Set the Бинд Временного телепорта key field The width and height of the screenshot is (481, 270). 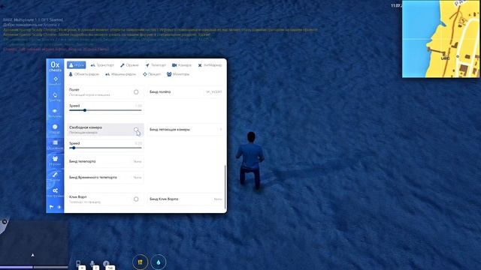105,177
